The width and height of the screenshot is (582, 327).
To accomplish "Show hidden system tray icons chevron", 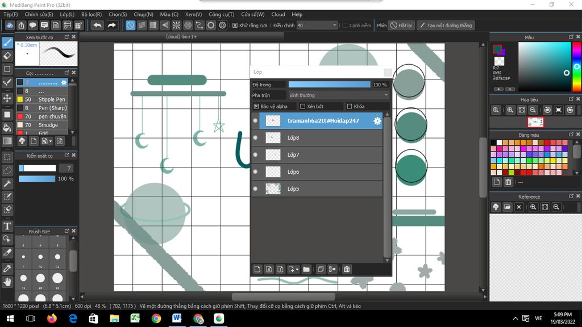I will click(x=515, y=318).
